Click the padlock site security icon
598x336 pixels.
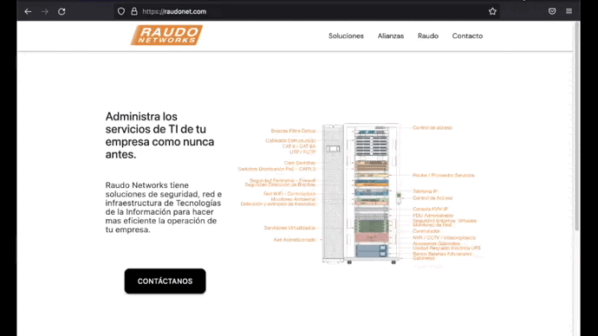tap(133, 11)
